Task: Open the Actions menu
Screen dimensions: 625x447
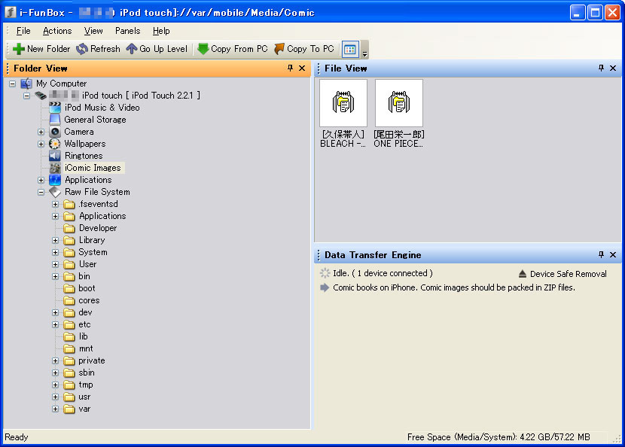Action: [x=57, y=31]
